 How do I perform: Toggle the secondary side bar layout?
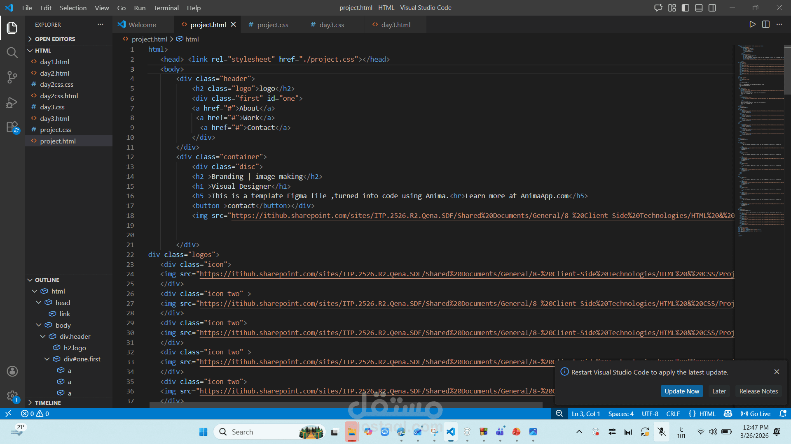(712, 8)
